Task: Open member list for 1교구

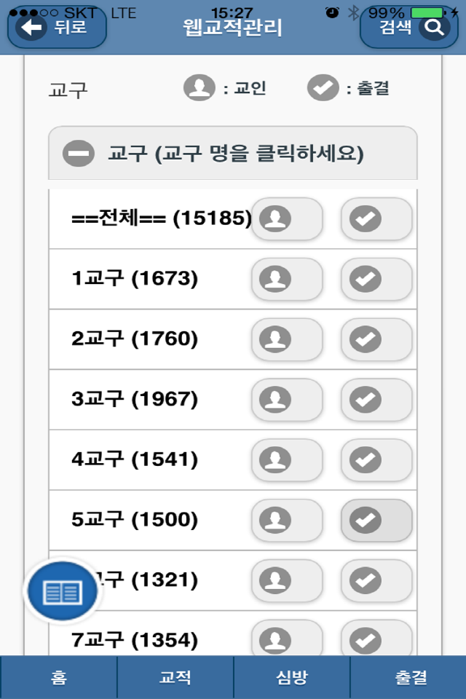Action: (x=287, y=279)
